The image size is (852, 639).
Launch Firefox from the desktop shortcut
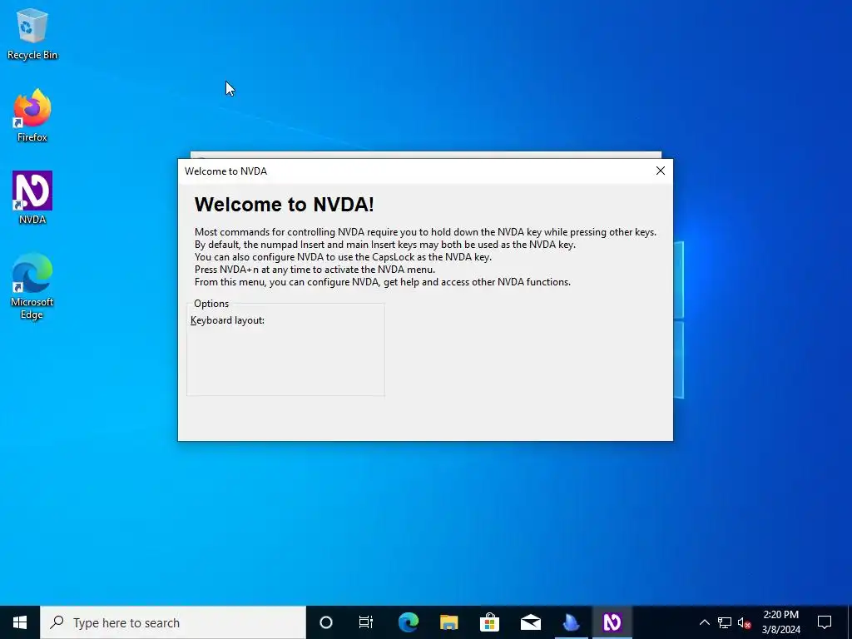click(x=32, y=115)
